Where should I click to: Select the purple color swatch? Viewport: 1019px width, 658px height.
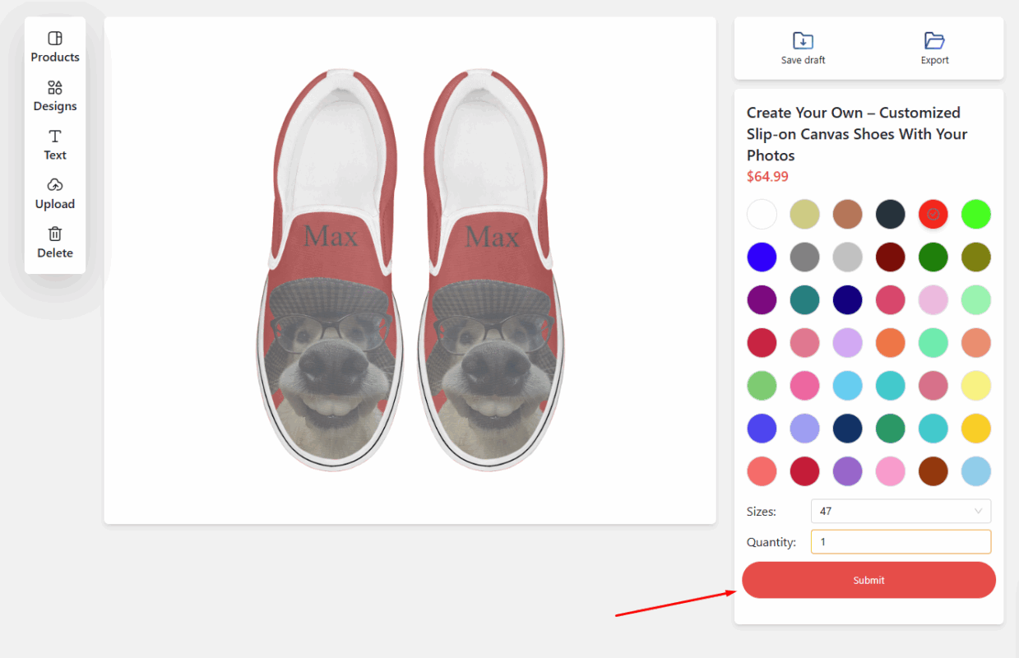click(x=762, y=300)
